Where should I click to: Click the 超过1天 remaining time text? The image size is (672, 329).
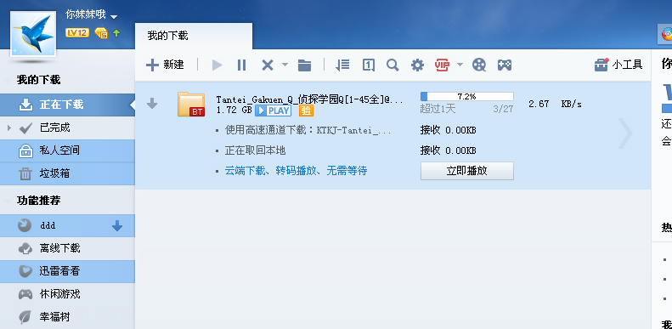[438, 109]
